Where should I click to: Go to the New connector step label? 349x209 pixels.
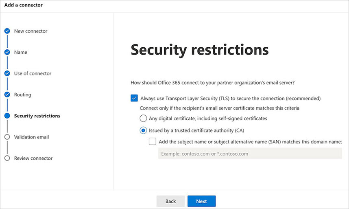point(31,31)
